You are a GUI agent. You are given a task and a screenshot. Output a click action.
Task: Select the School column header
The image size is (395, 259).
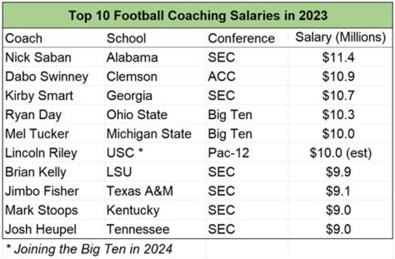tap(126, 38)
